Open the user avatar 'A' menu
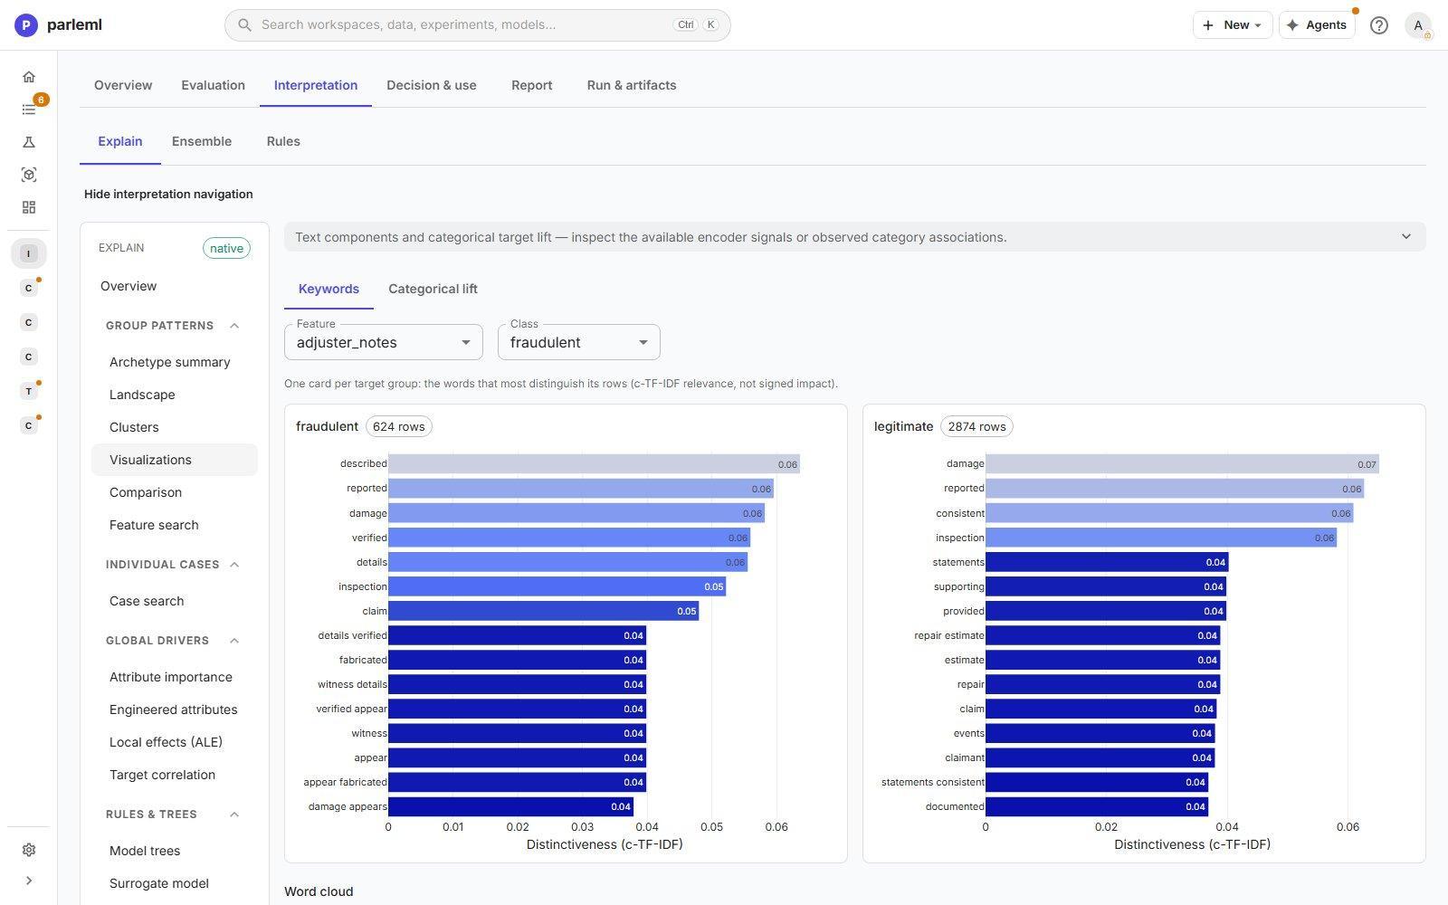The width and height of the screenshot is (1448, 905). click(1418, 25)
